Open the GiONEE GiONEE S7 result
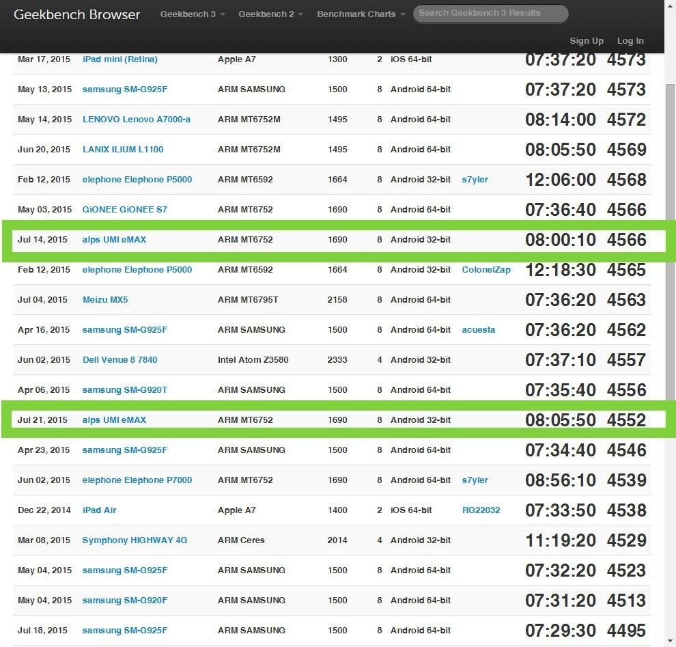The image size is (676, 647). pyautogui.click(x=124, y=210)
